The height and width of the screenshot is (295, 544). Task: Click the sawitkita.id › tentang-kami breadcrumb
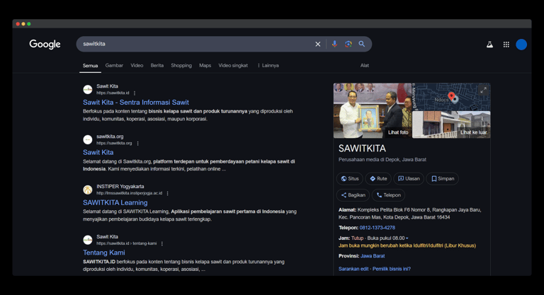point(126,243)
